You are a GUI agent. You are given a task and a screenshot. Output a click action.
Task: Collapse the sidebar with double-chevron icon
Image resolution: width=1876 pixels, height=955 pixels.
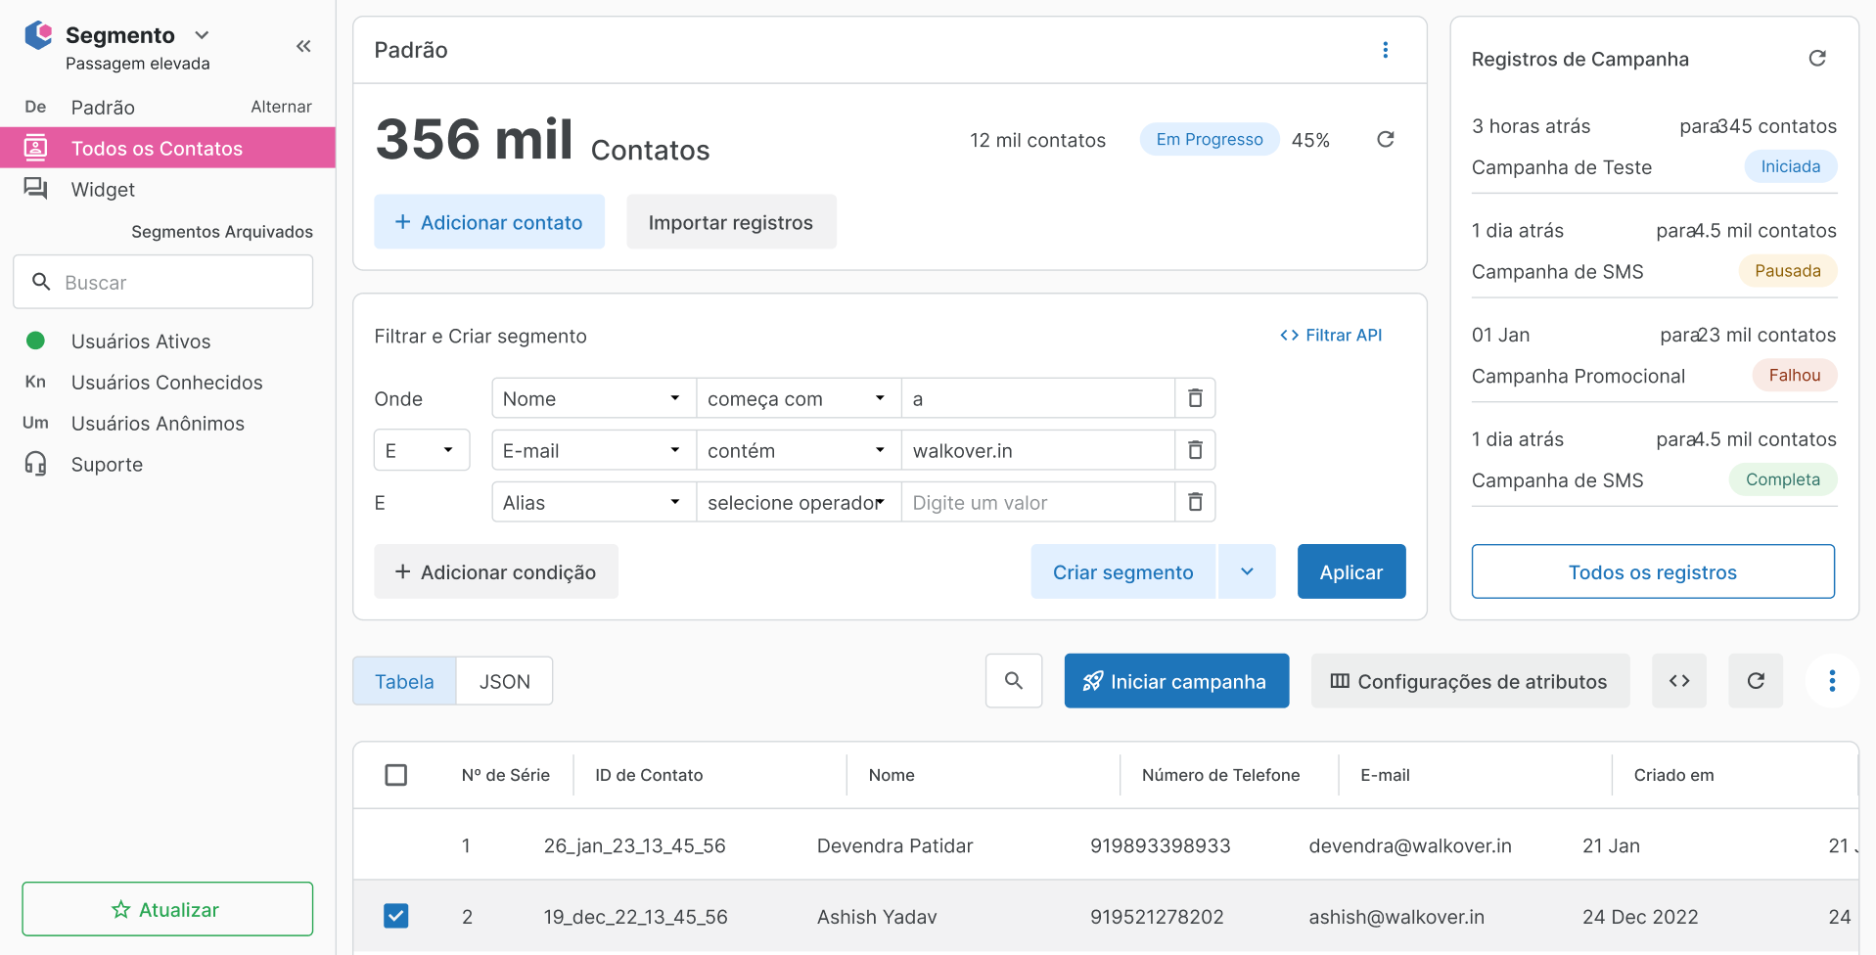[303, 46]
